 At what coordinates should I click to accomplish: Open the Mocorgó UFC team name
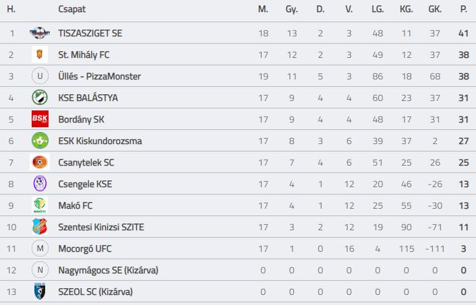(x=85, y=248)
